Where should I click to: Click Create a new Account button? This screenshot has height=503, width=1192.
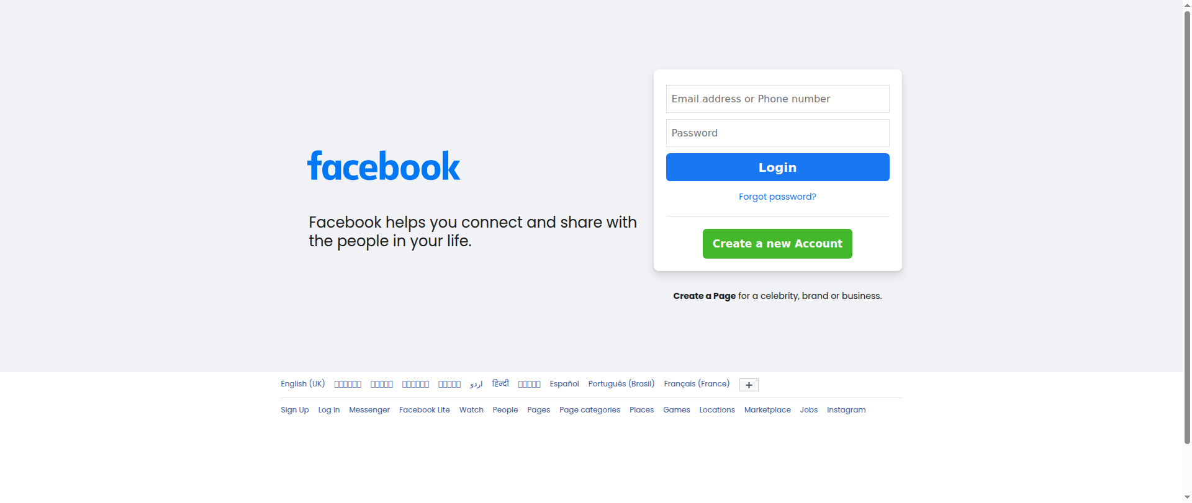pyautogui.click(x=777, y=244)
